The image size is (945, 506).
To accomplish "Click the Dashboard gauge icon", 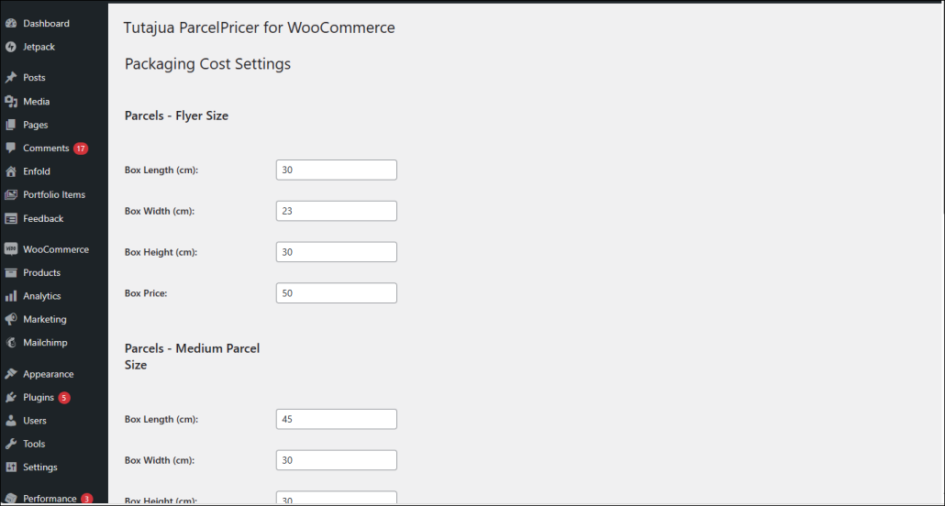I will tap(11, 24).
